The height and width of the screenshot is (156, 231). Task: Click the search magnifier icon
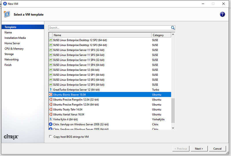pos(173,28)
